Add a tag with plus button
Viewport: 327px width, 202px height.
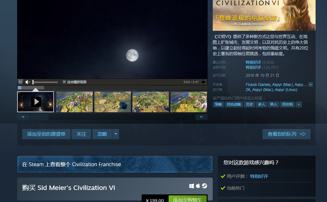[299, 104]
